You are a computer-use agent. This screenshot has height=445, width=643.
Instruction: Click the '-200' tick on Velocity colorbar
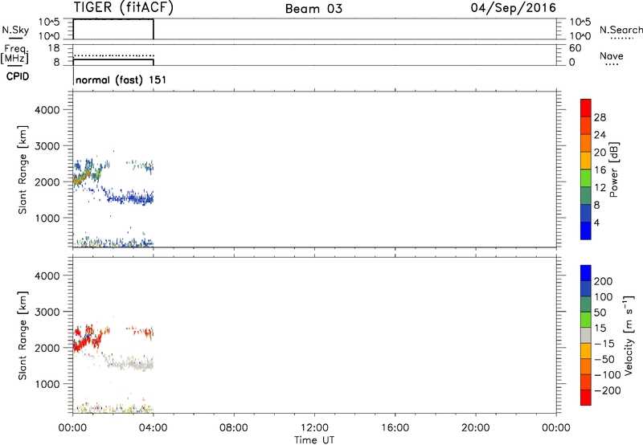[606, 390]
